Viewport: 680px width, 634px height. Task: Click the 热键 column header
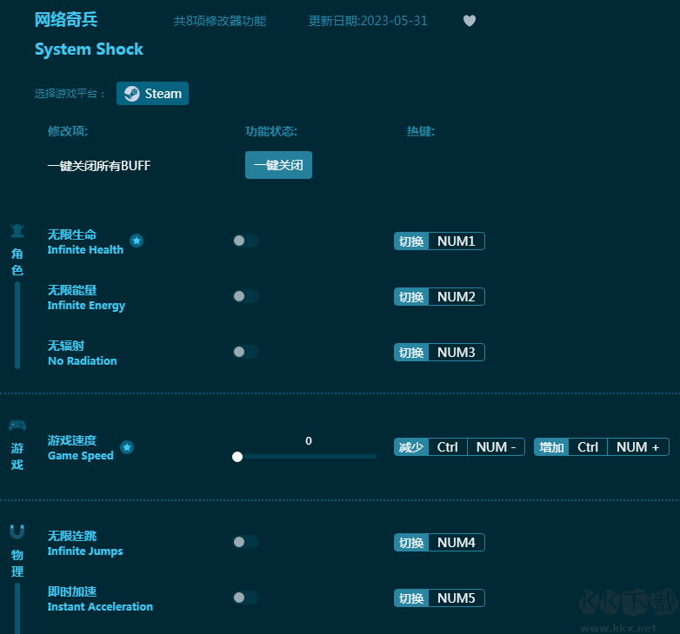(420, 131)
